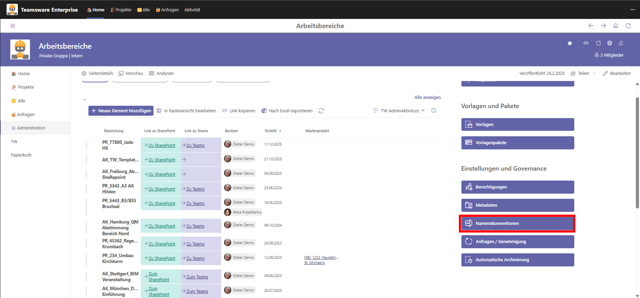The height and width of the screenshot is (298, 640).
Task: Click the globe icon in header
Action: click(x=610, y=43)
